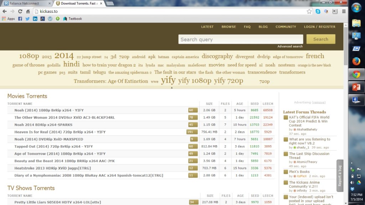Open the BROWSE menu item
365x205 pixels.
(x=228, y=27)
